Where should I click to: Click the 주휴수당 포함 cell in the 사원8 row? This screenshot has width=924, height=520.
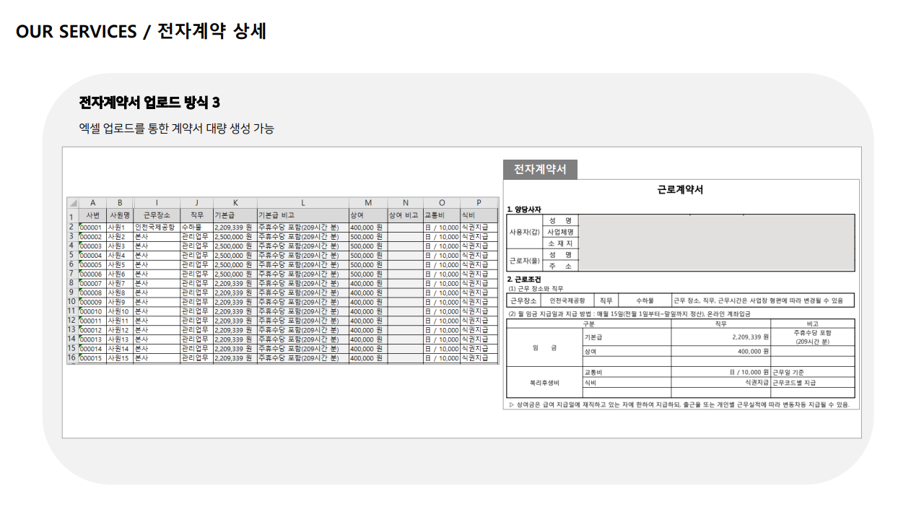[302, 292]
